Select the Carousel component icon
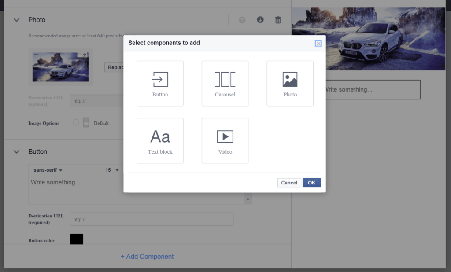 225,83
